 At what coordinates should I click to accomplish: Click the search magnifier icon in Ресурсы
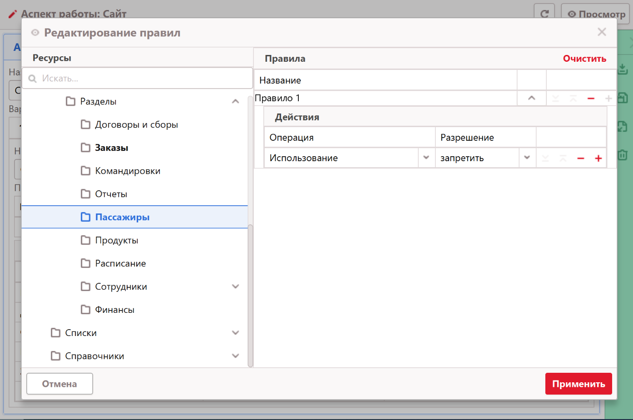coord(33,79)
